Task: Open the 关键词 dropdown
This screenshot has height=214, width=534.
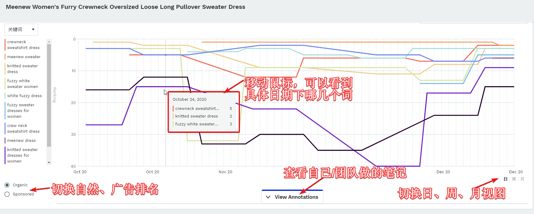Action: (x=21, y=30)
